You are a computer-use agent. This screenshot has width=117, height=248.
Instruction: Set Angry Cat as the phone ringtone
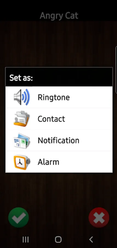[x=59, y=97]
